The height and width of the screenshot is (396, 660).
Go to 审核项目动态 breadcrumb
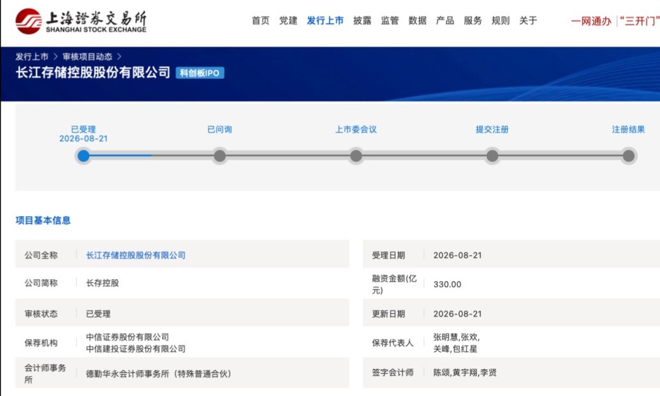(x=87, y=56)
